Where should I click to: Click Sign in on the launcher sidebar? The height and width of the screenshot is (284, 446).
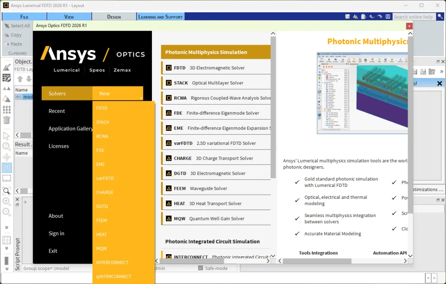coord(56,233)
